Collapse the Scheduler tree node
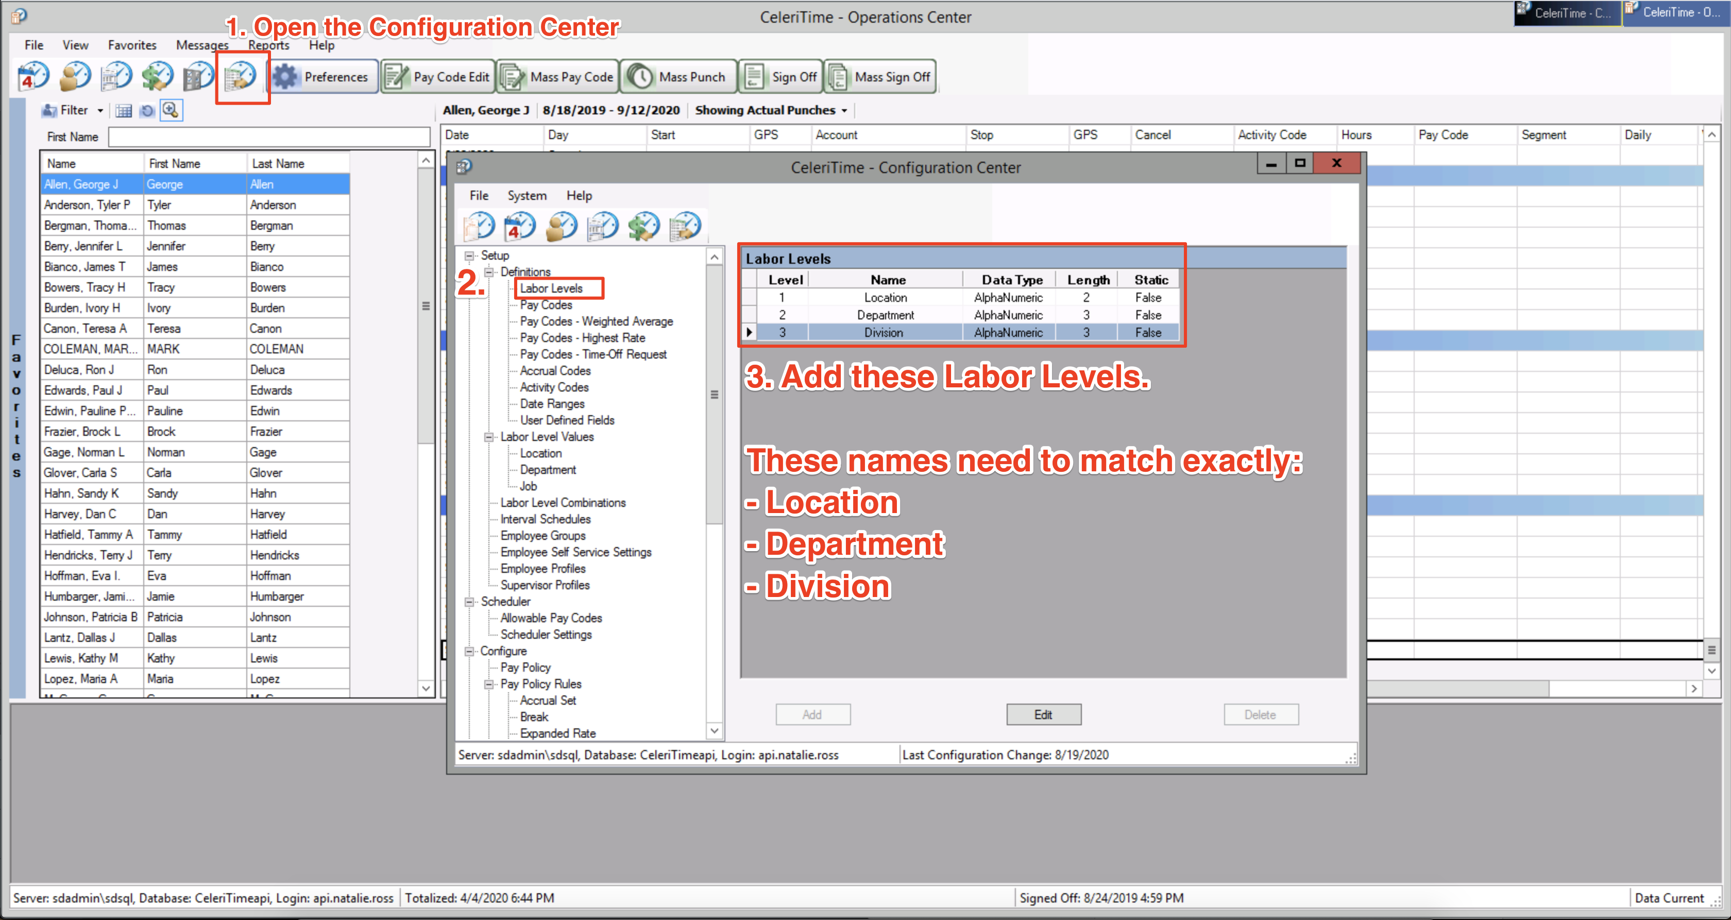 click(x=470, y=602)
